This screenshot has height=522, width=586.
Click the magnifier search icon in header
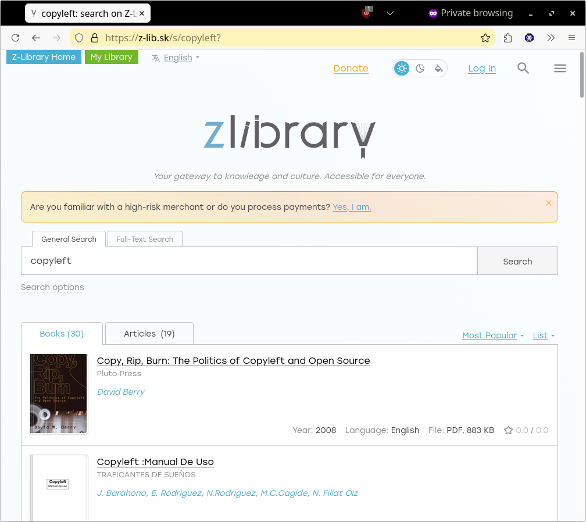pos(523,69)
